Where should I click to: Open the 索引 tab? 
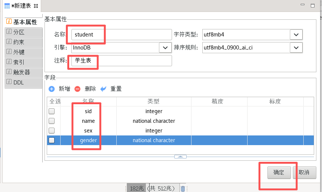23,62
